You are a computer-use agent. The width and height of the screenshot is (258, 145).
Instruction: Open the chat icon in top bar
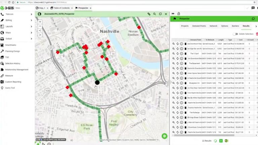253,8
